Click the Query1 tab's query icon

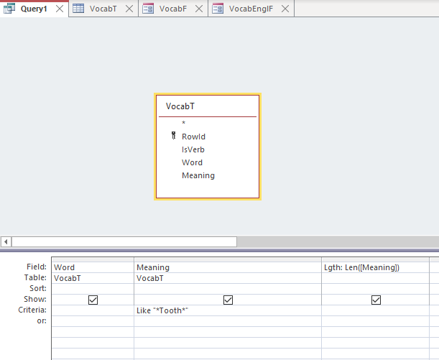pos(9,9)
